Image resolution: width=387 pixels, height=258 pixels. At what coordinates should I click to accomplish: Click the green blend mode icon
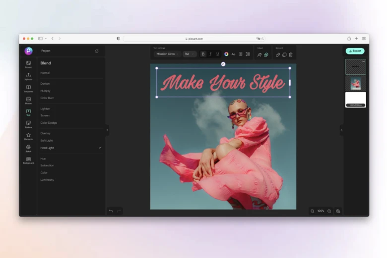[266, 55]
